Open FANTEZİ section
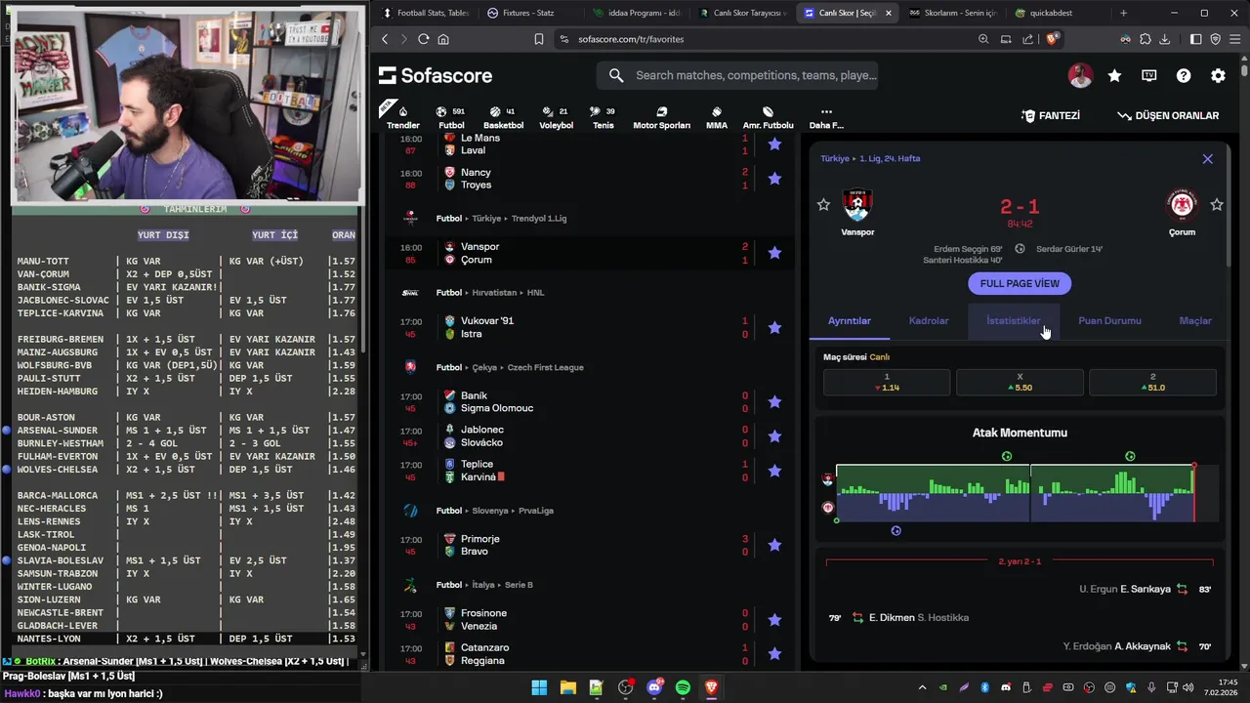The height and width of the screenshot is (703, 1250). point(1051,115)
